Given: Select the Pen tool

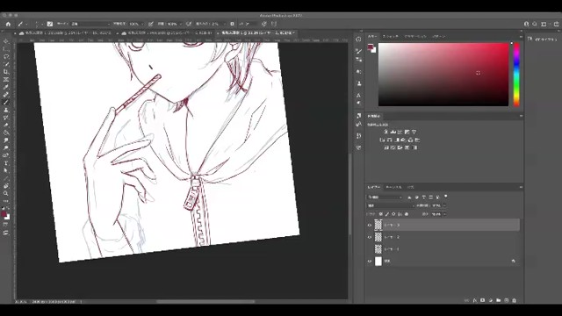Looking at the screenshot, I should click(x=6, y=155).
